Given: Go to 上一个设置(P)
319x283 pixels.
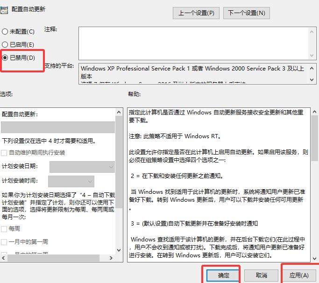Looking at the screenshot, I should click(196, 13).
